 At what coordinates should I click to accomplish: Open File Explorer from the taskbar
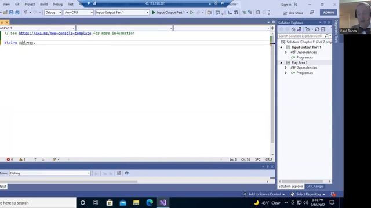pyautogui.click(x=136, y=203)
